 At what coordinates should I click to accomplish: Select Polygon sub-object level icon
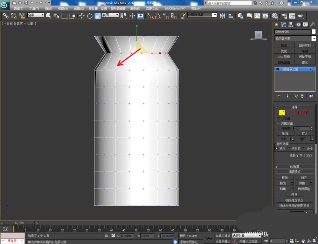point(300,113)
